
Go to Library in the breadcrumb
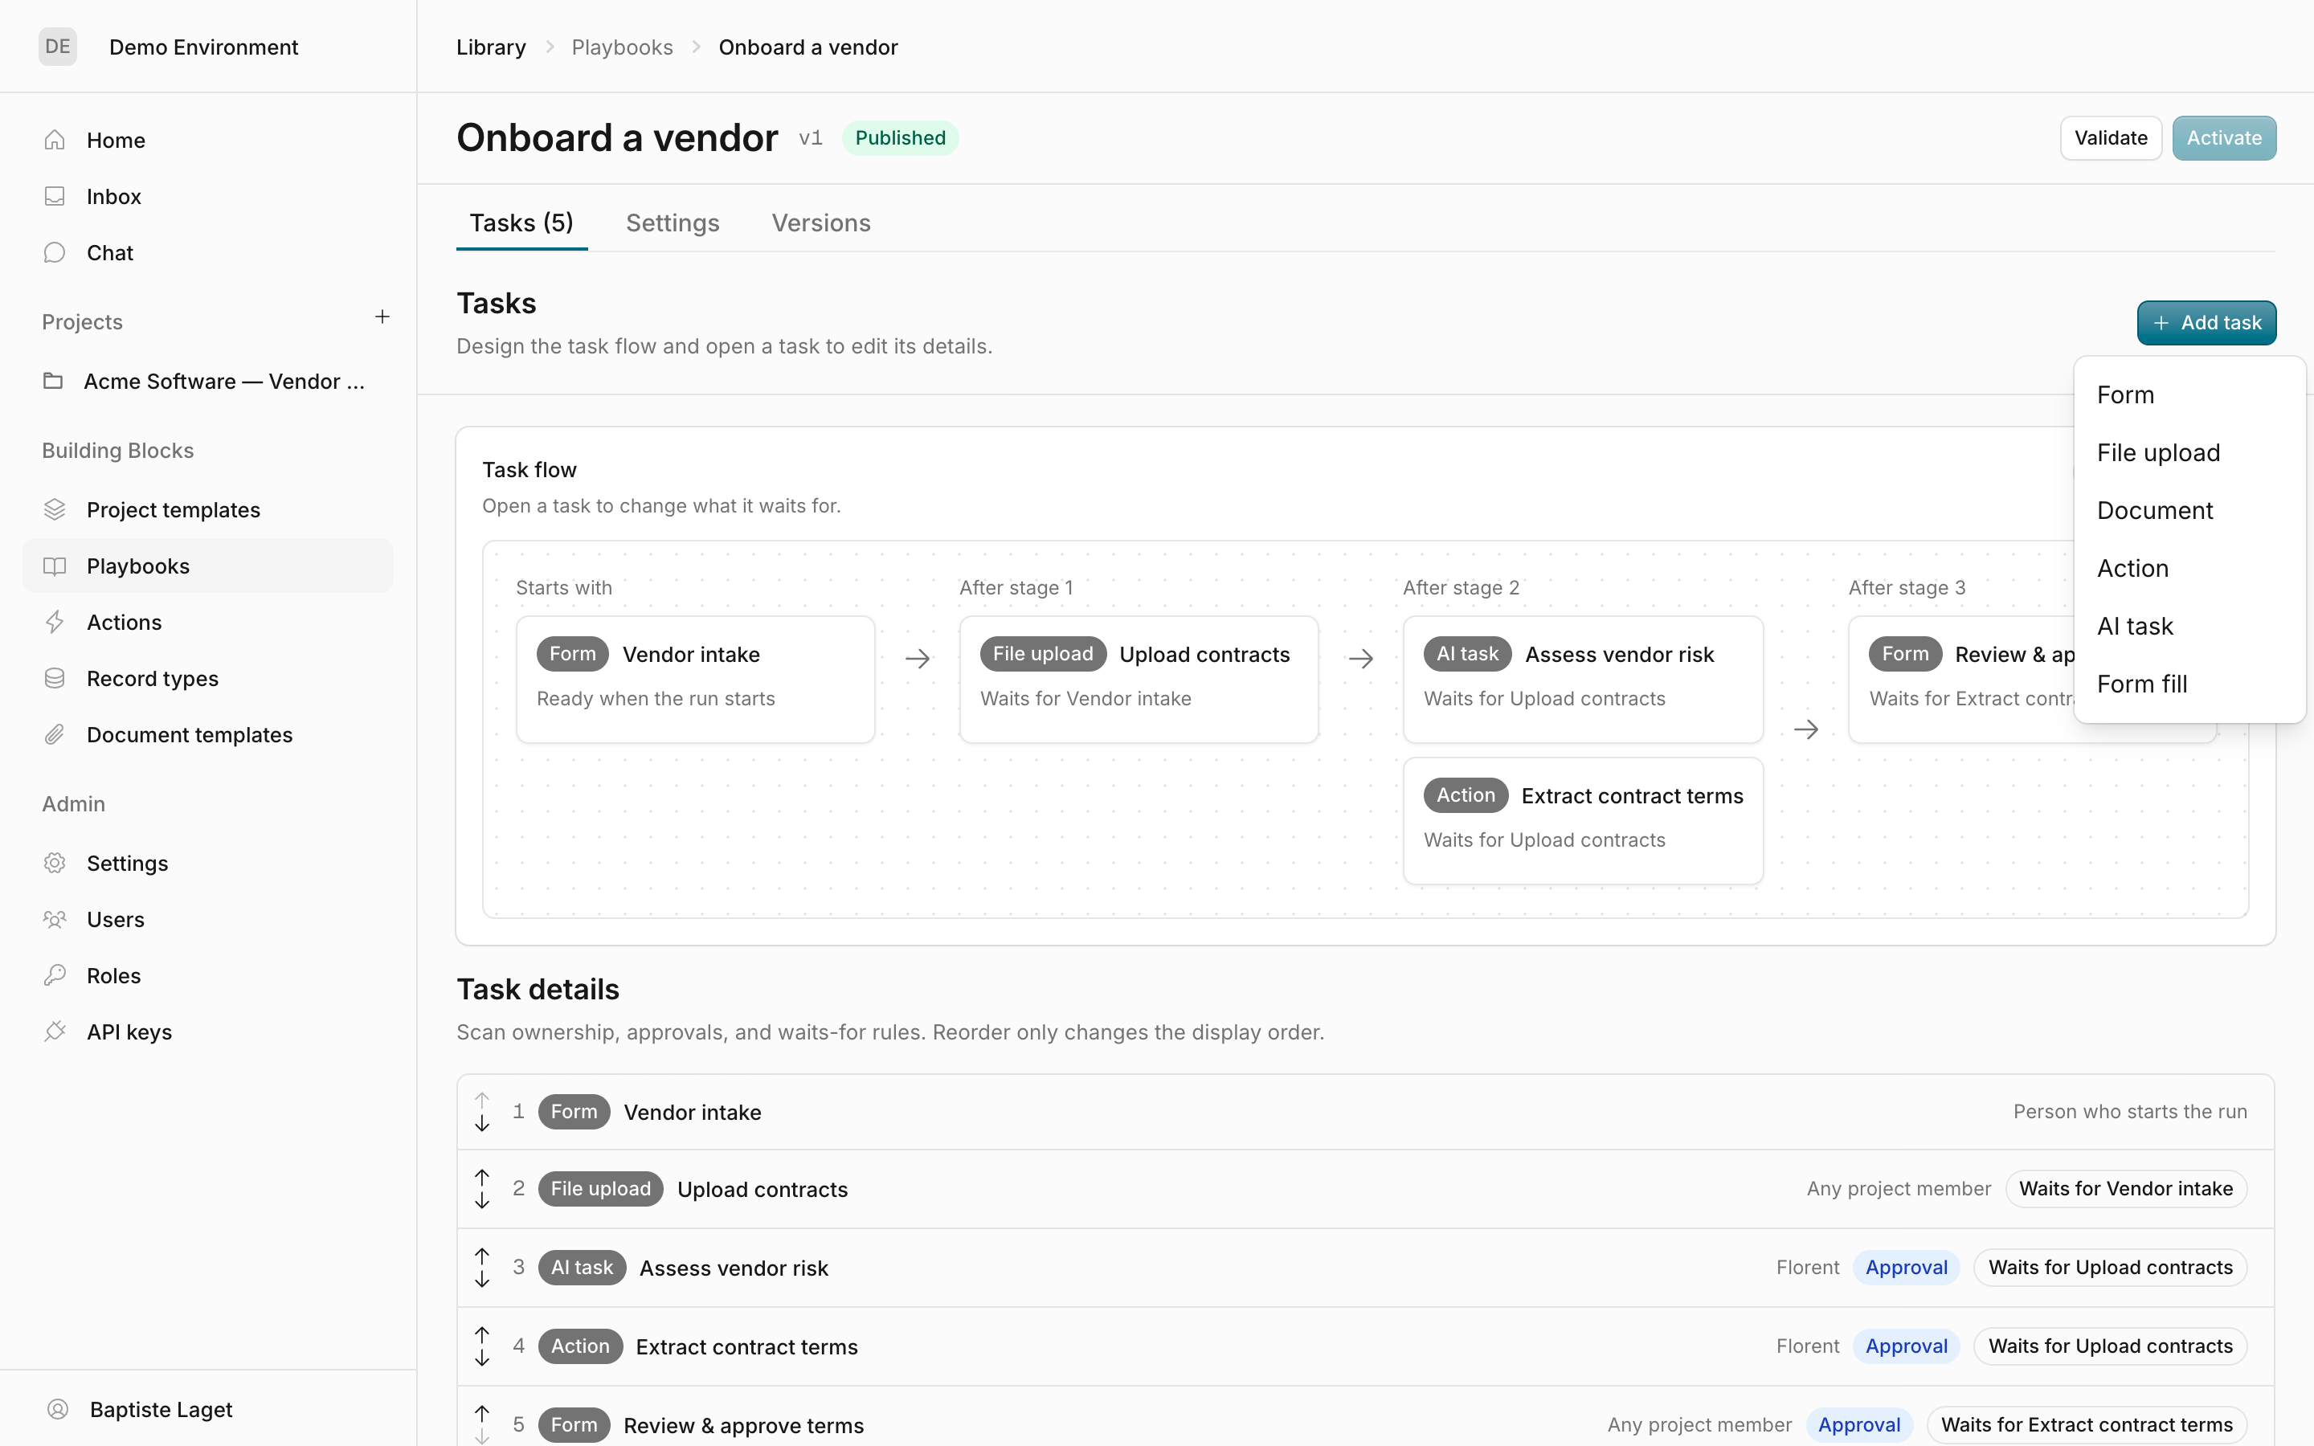pyautogui.click(x=491, y=47)
